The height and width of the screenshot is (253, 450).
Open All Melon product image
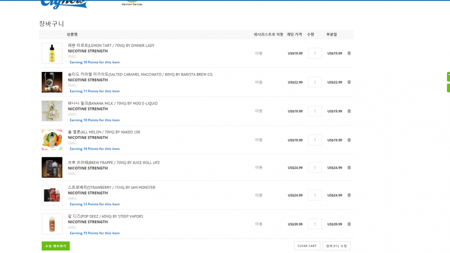52,140
